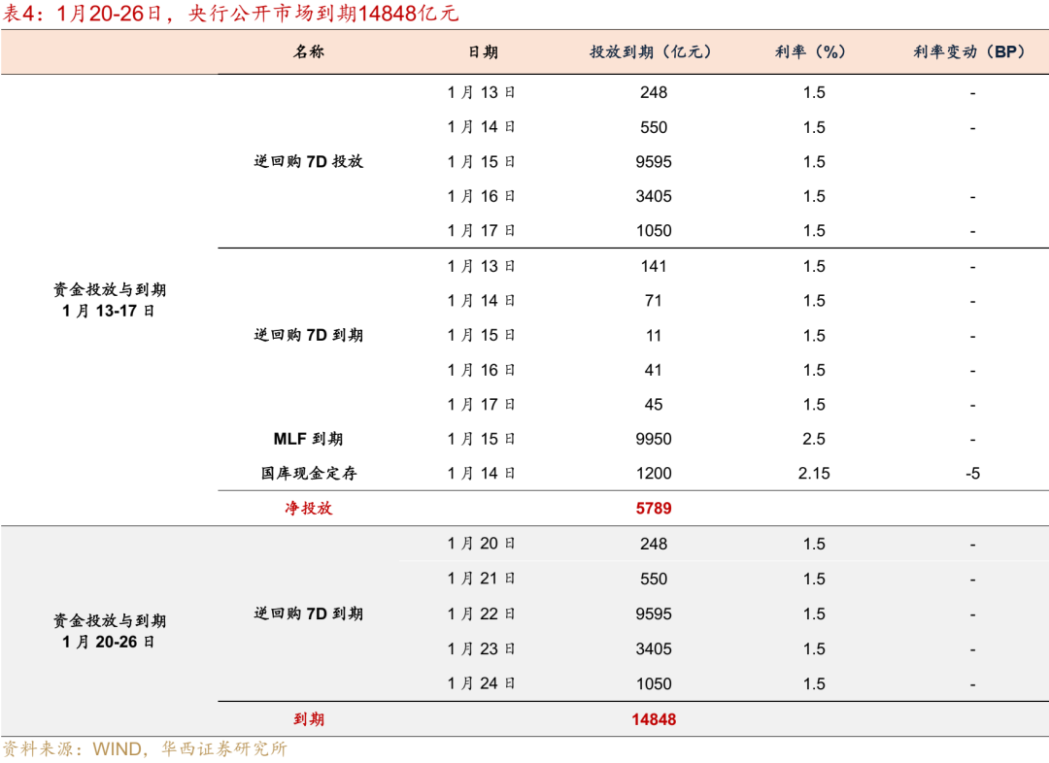
Task: Click the -5 rate change cell
Action: tap(971, 473)
